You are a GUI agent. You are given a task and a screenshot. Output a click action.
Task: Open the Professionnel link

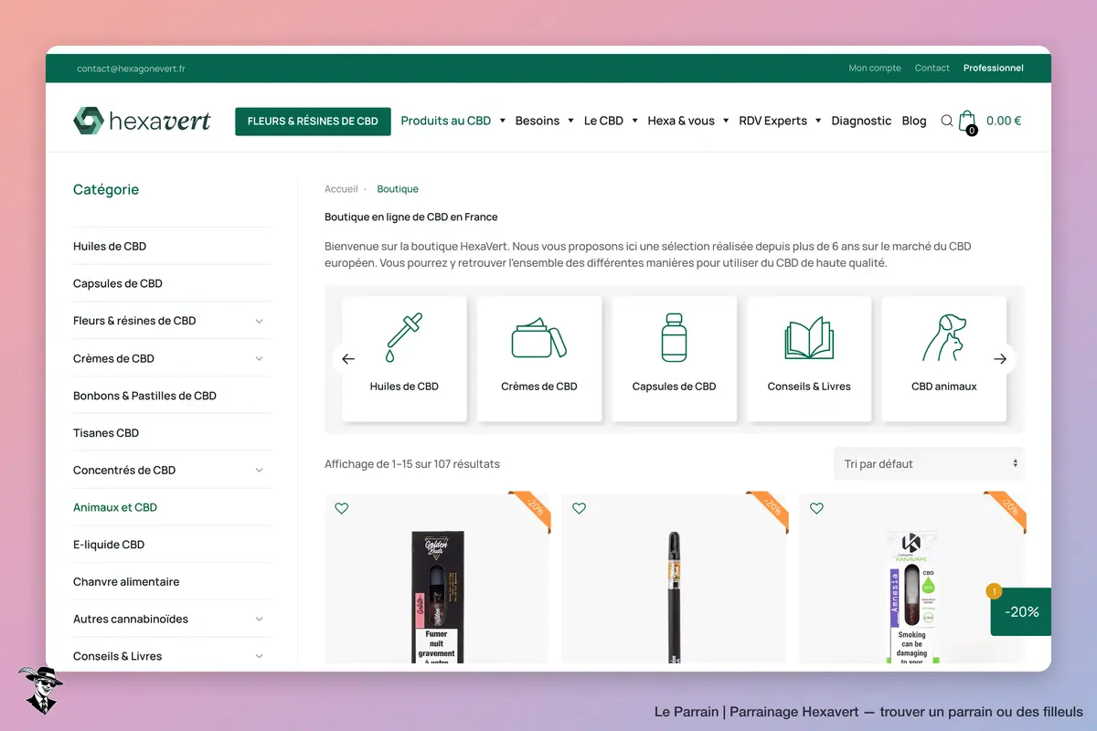point(994,68)
